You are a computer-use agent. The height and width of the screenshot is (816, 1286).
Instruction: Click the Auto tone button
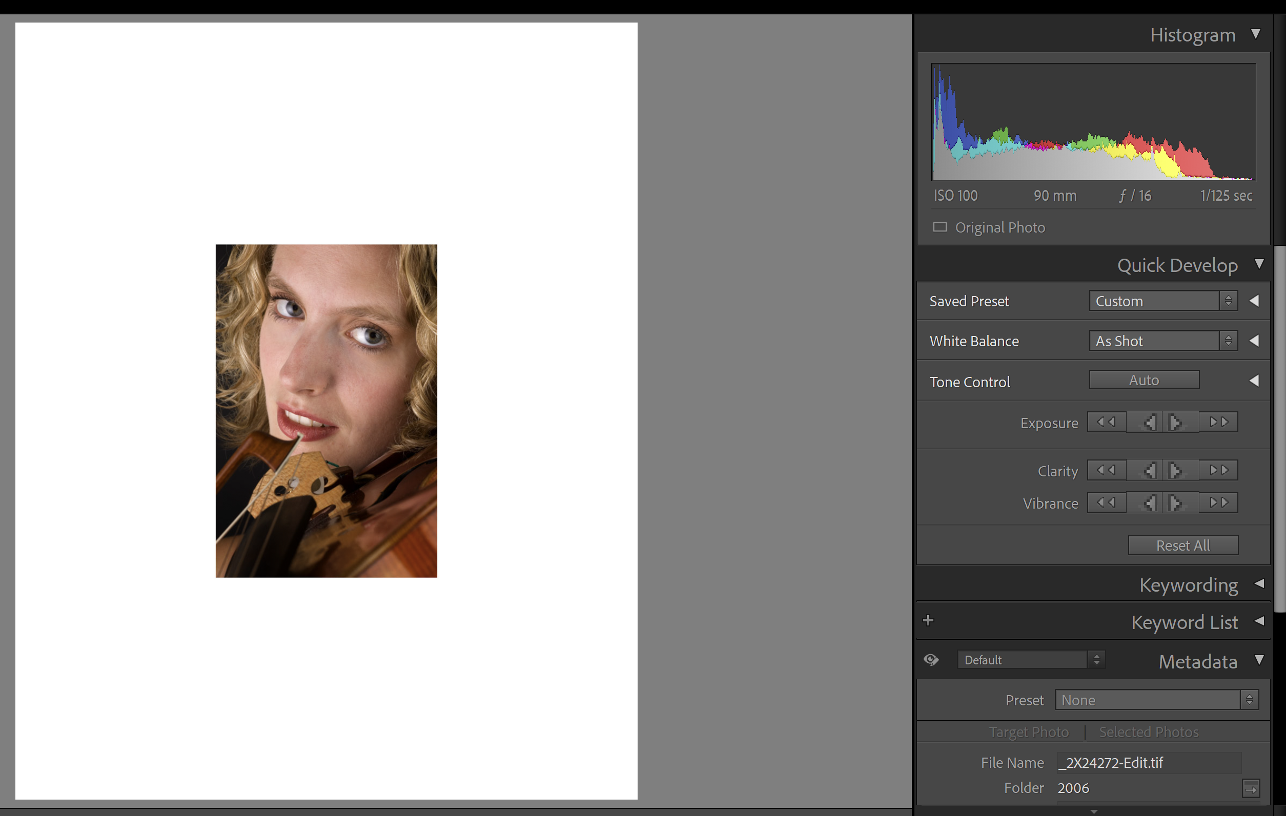[x=1144, y=380]
